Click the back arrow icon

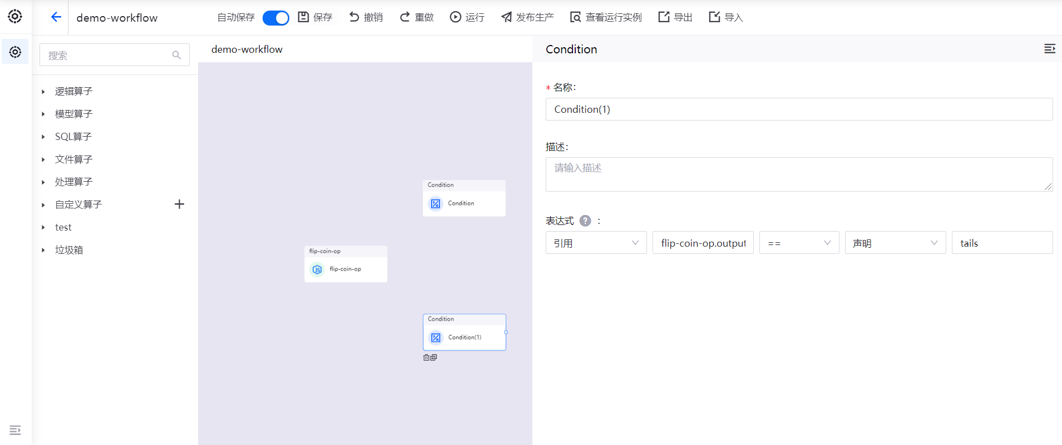56,17
